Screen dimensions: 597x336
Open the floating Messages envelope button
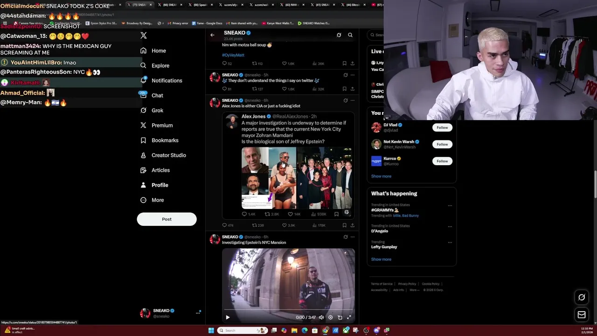582,315
